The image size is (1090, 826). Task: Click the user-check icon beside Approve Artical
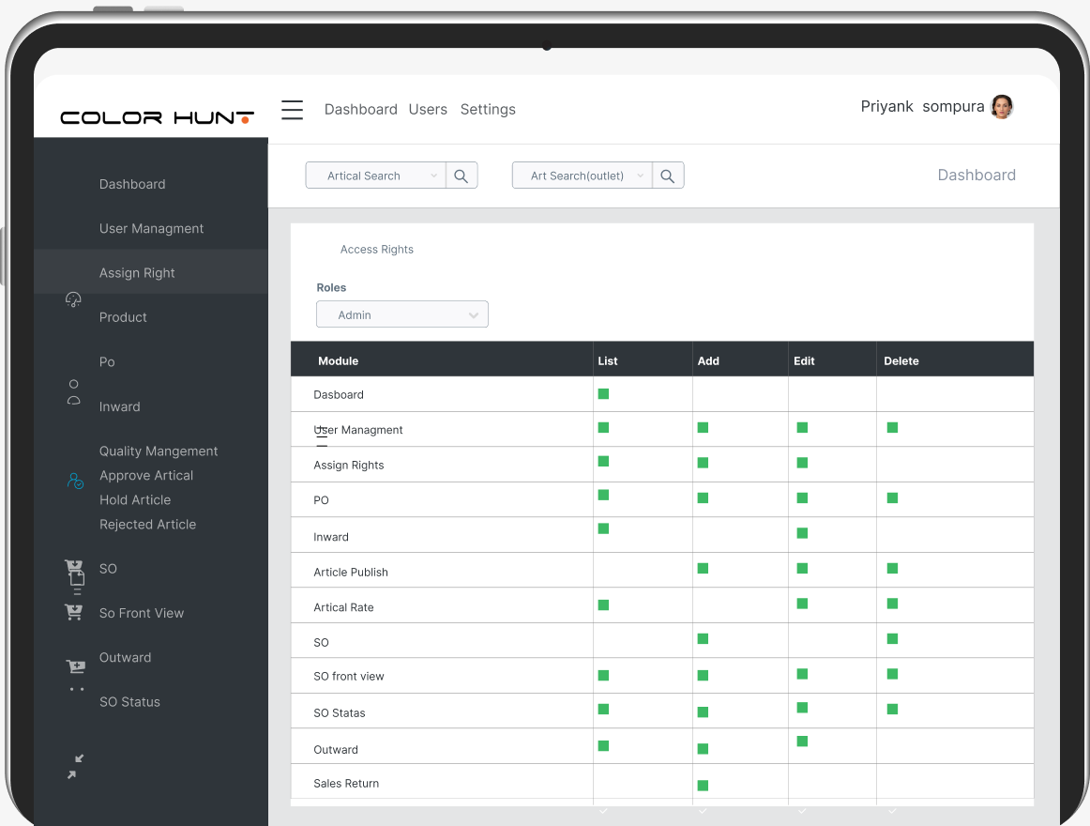click(x=75, y=481)
